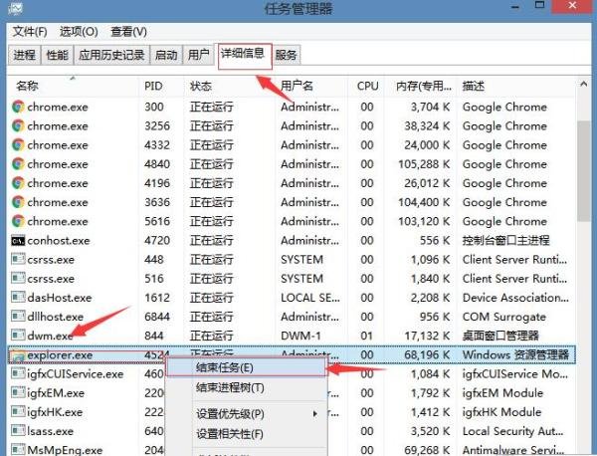The image size is (597, 456).
Task: Click the Task Manager title bar icon
Action: (x=15, y=8)
